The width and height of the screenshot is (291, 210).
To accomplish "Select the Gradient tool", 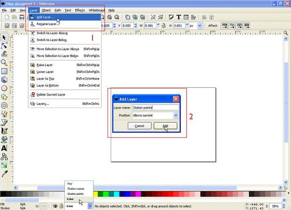I will click(x=4, y=165).
